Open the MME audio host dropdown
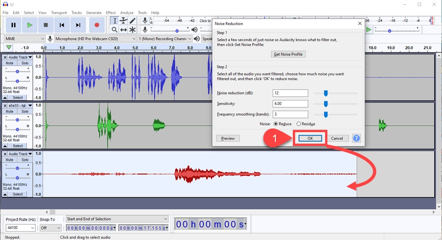Viewport: 442px width, 240px height. [x=25, y=39]
